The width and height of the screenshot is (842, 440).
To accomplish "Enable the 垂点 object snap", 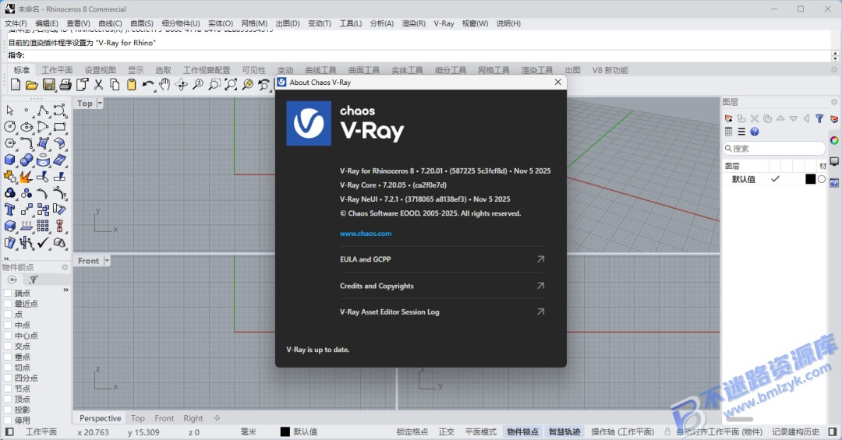I will (x=8, y=357).
